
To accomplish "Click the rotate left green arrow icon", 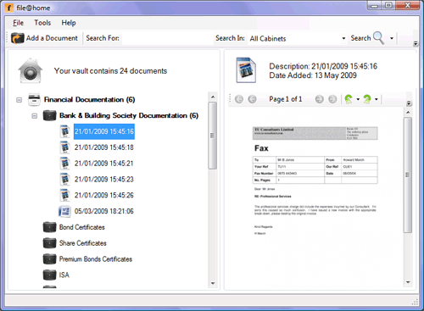I will pos(349,99).
